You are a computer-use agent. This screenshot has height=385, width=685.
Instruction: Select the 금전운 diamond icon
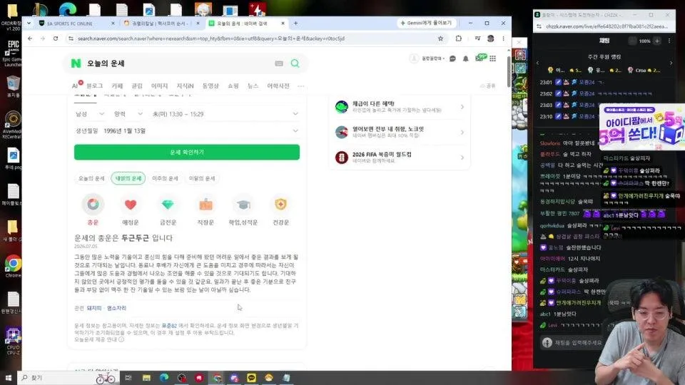[x=168, y=205]
